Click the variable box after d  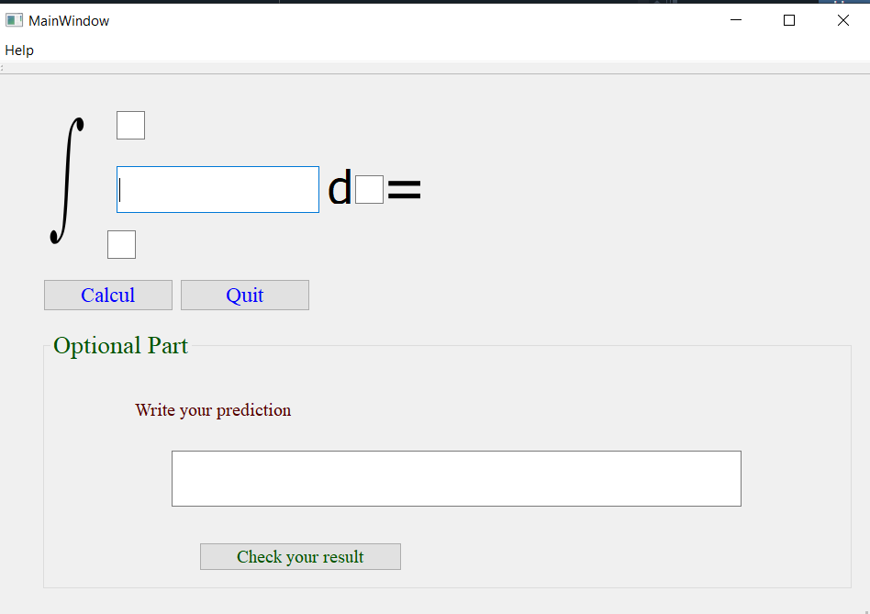(370, 190)
